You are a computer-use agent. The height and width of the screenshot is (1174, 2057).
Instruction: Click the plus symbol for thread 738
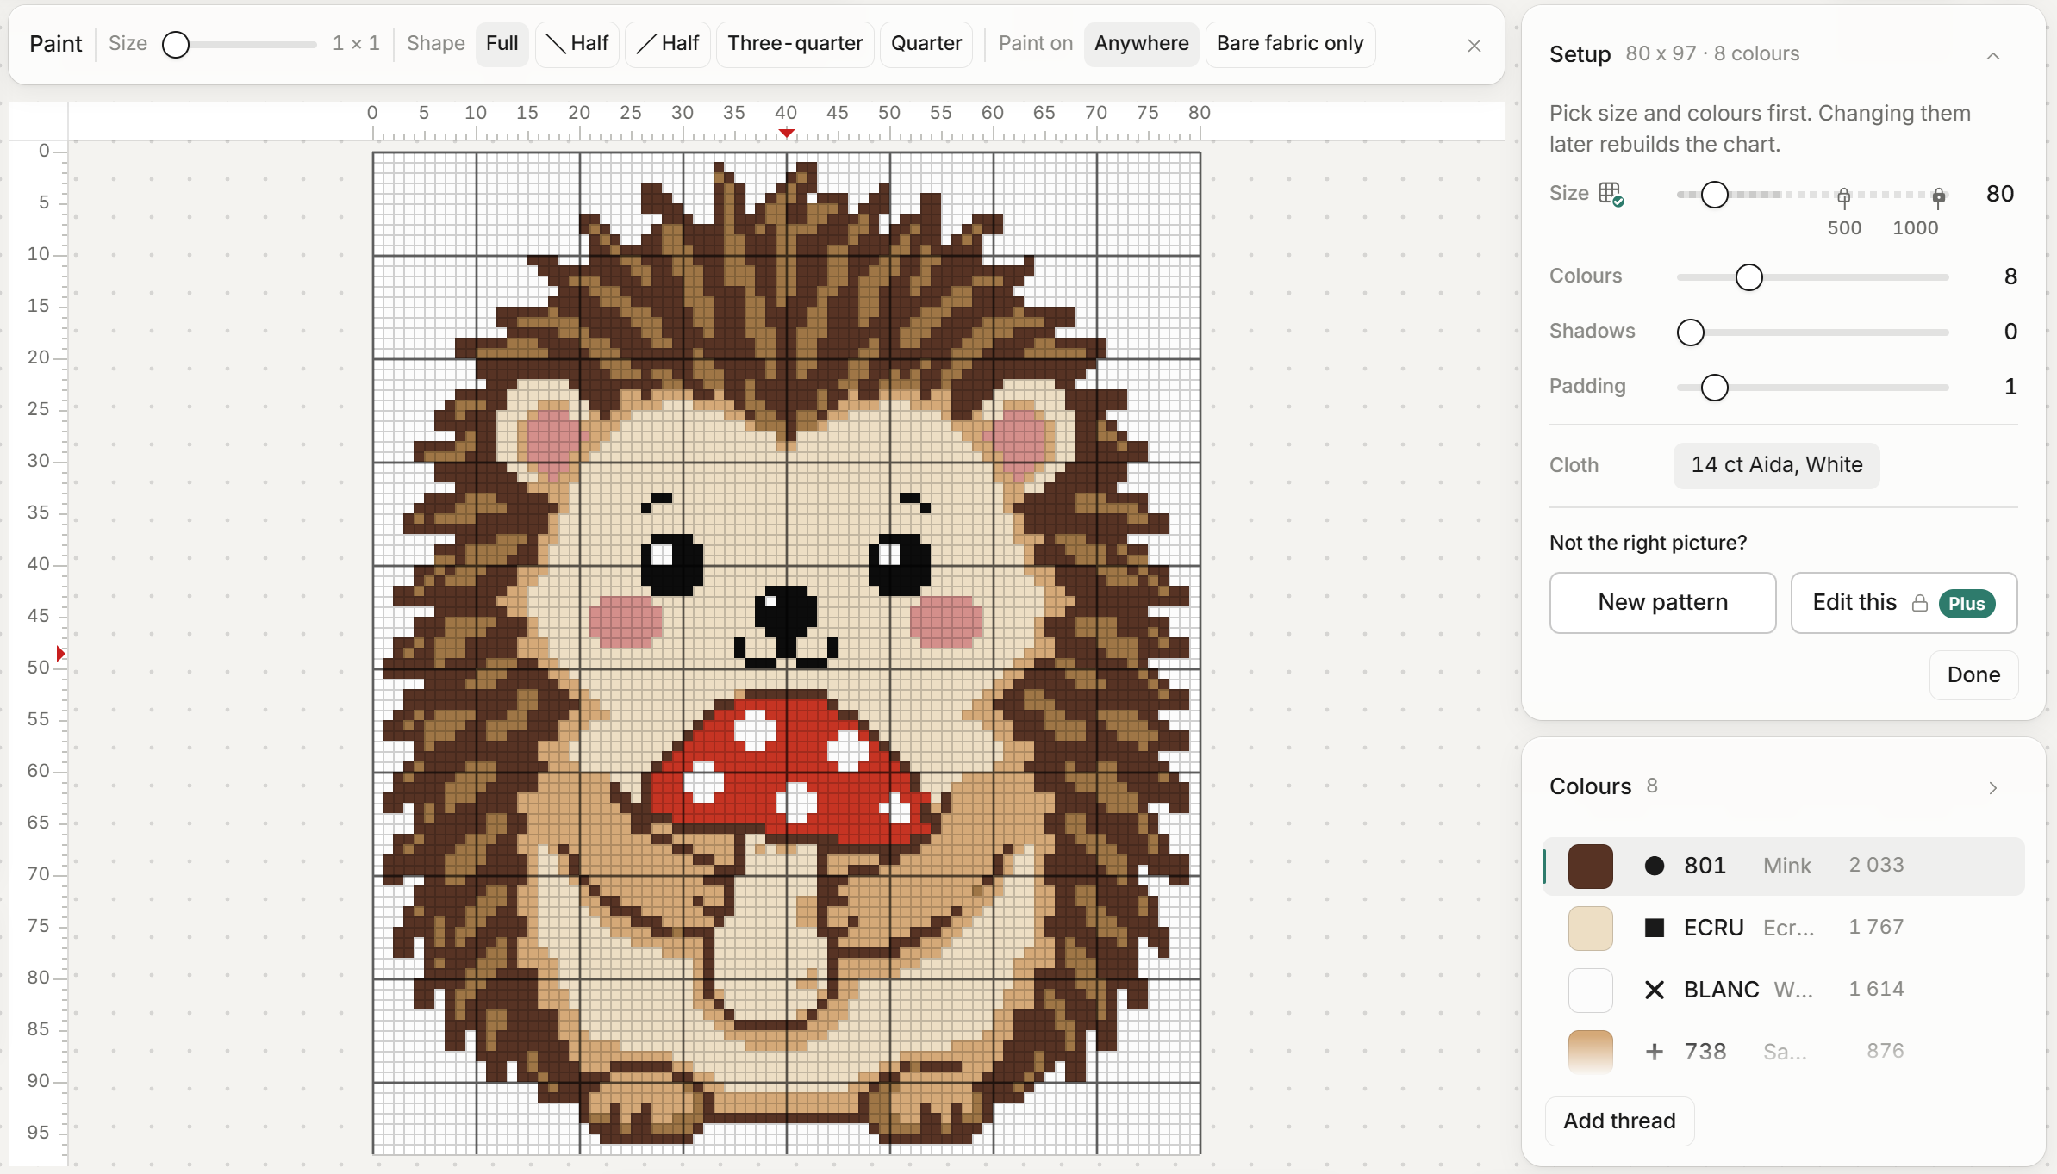click(x=1654, y=1052)
